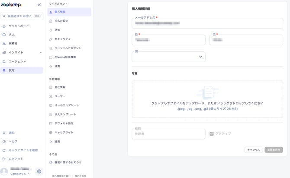Open 規約と条件 link
Viewport: 290px width, 178px height.
click(x=81, y=176)
